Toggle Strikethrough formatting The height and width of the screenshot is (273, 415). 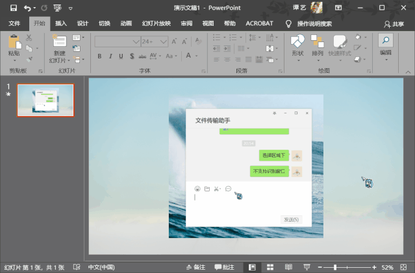pos(142,56)
